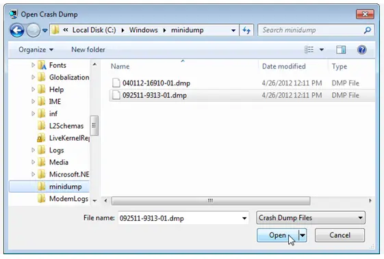Click the tree vertical scrollbar thumb
The image size is (384, 259).
pos(94,126)
